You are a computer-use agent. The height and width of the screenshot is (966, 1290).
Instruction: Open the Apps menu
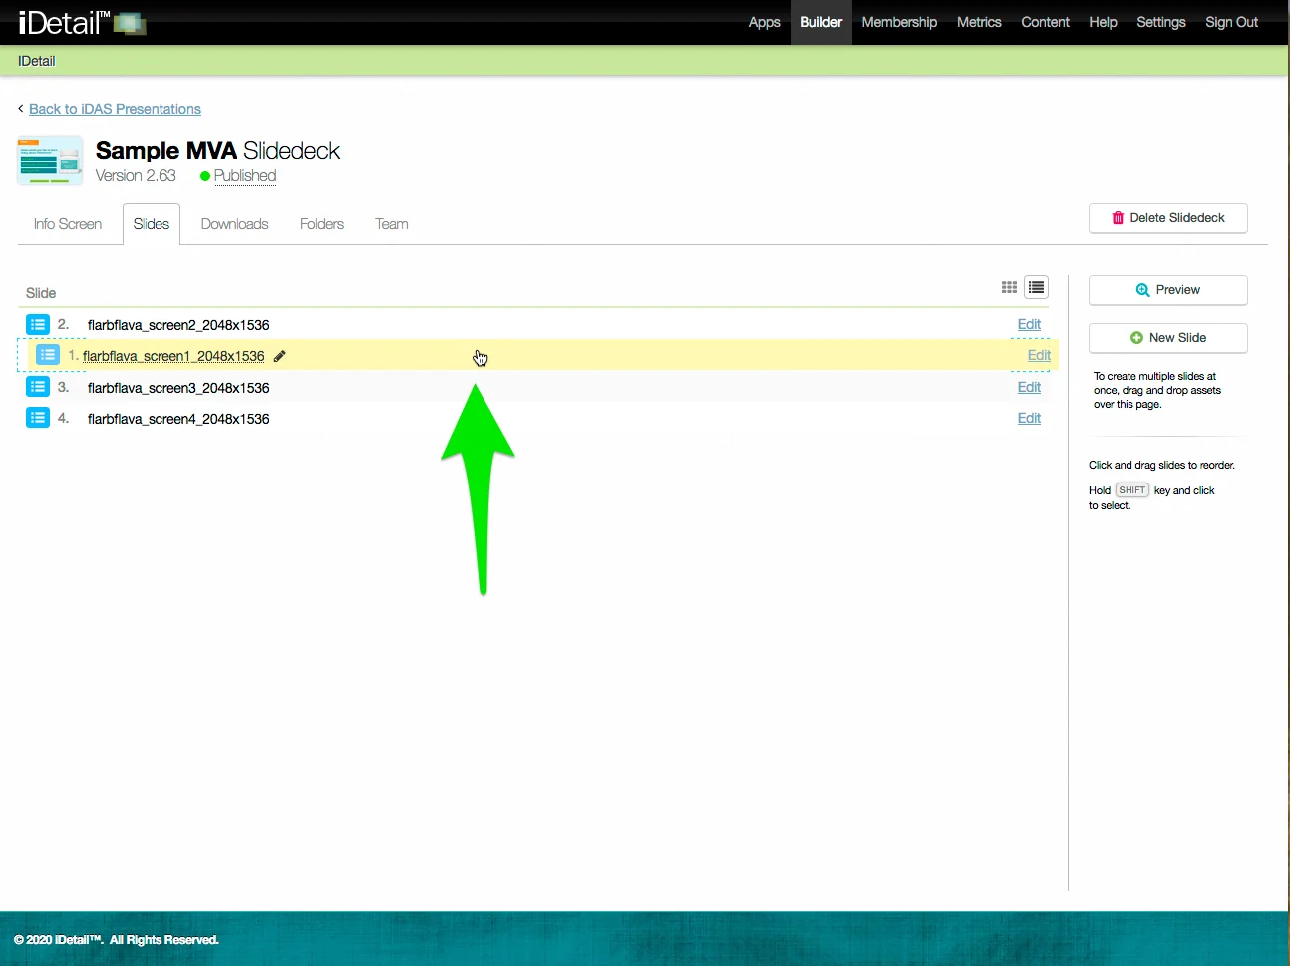pos(764,22)
